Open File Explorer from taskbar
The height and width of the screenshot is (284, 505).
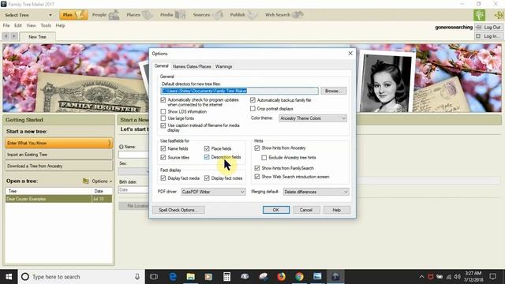(x=191, y=277)
